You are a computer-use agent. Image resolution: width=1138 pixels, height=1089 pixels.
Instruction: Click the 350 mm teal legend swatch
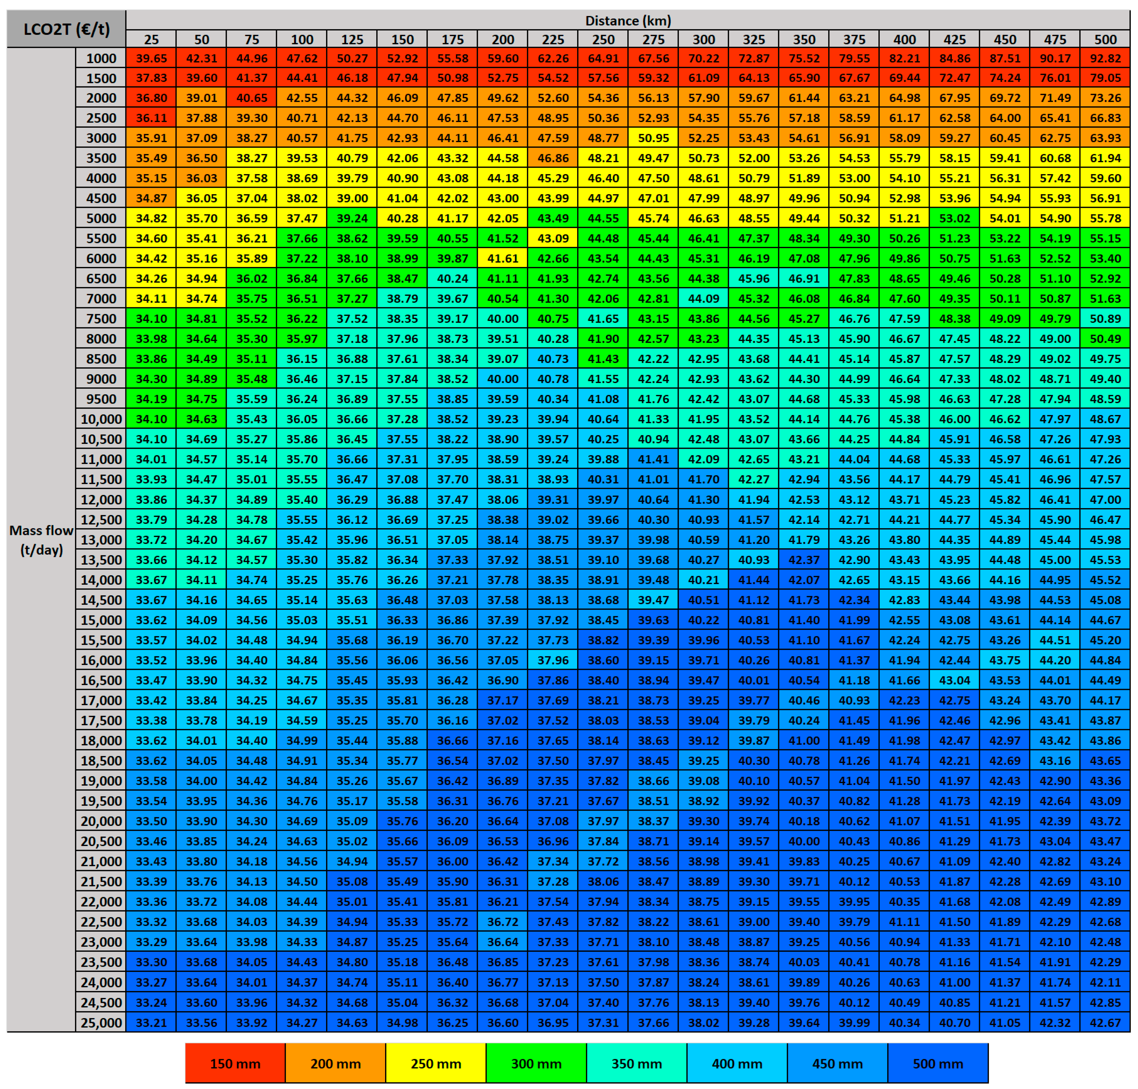click(636, 1063)
